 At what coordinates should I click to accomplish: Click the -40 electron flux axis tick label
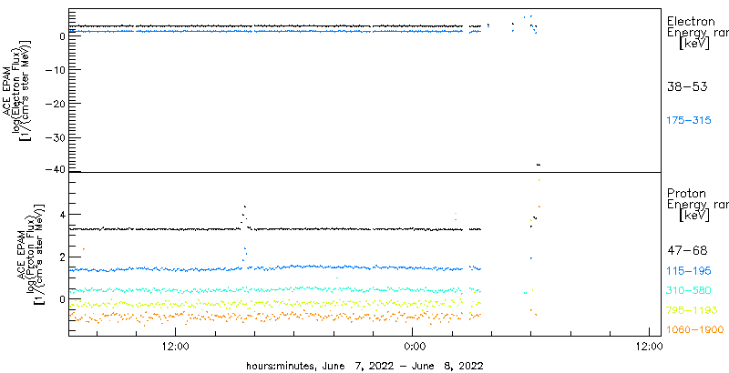(x=55, y=170)
